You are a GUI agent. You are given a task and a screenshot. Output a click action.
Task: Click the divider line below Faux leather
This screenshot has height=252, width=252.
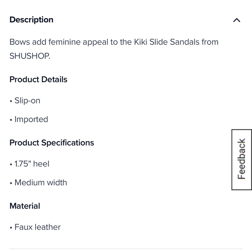tap(126, 248)
